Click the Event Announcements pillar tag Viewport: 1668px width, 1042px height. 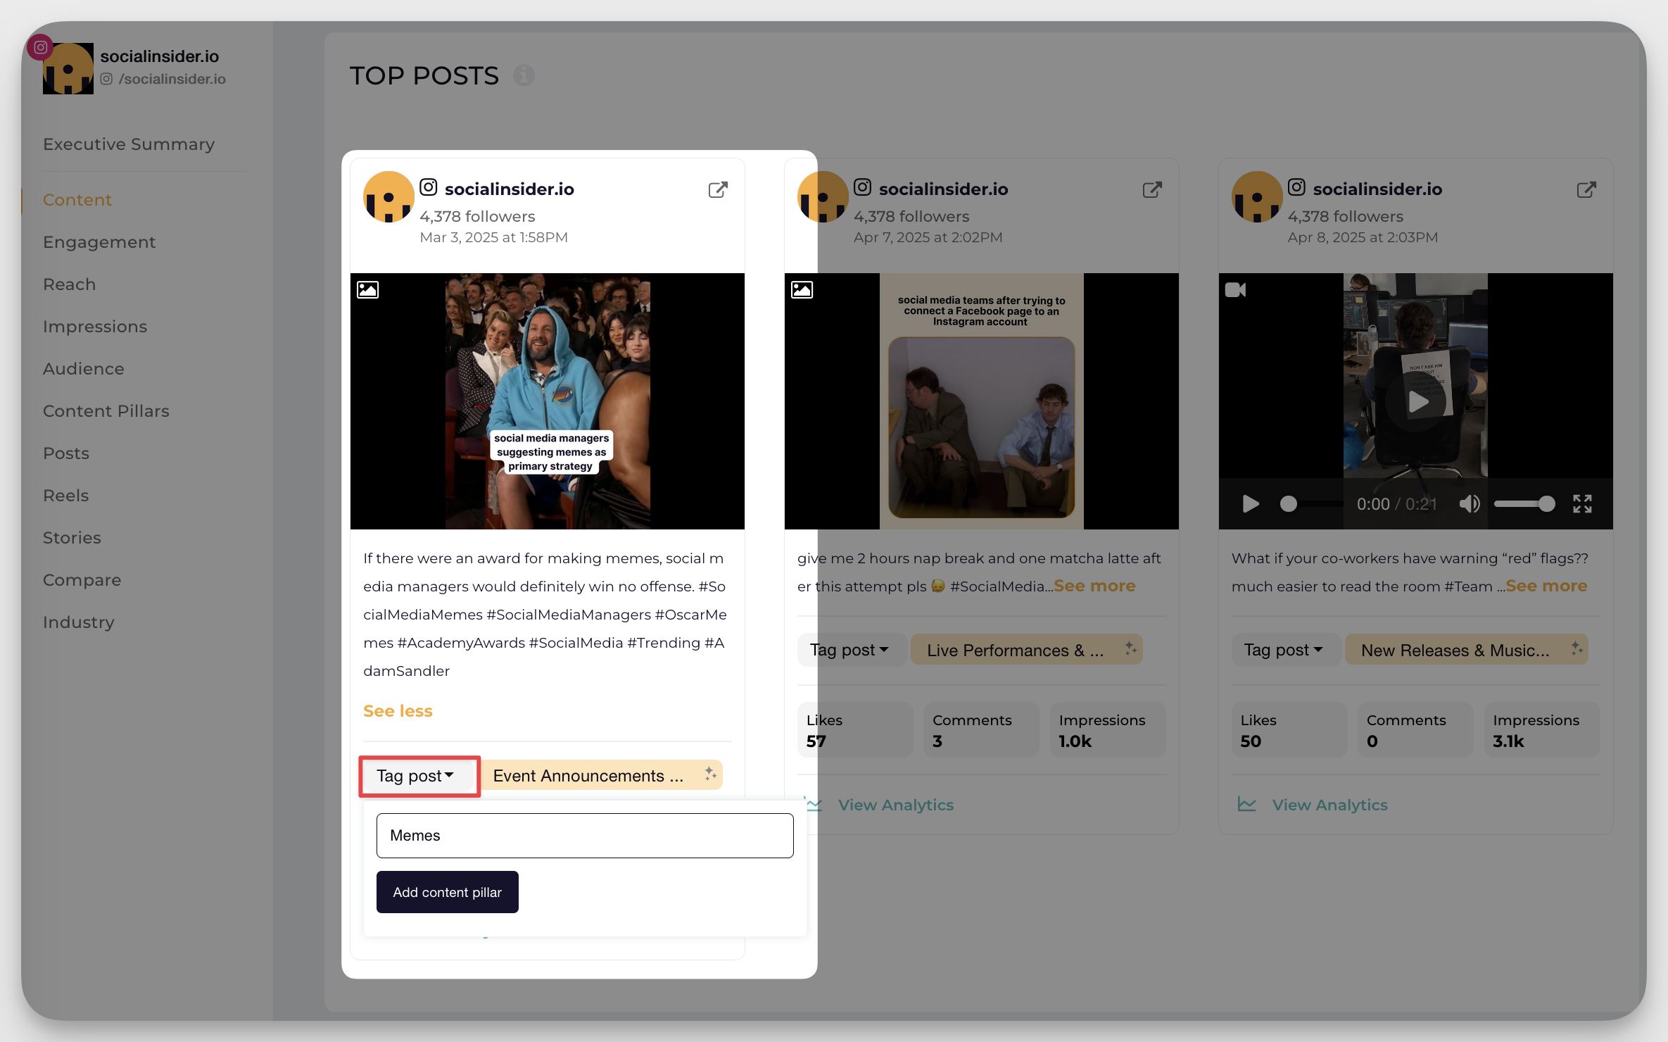pos(602,775)
